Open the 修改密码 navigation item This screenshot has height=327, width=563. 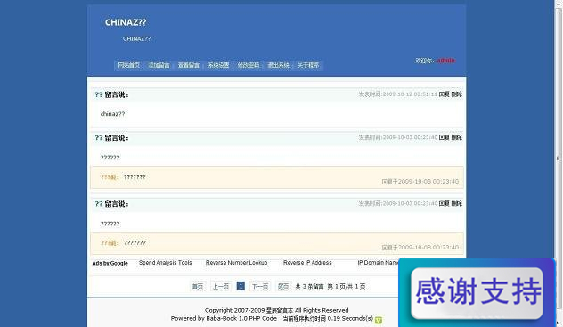pyautogui.click(x=249, y=65)
